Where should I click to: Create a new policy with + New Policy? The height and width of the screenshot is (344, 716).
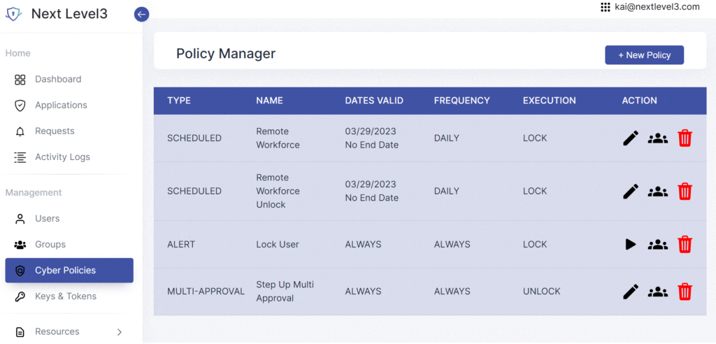point(644,55)
